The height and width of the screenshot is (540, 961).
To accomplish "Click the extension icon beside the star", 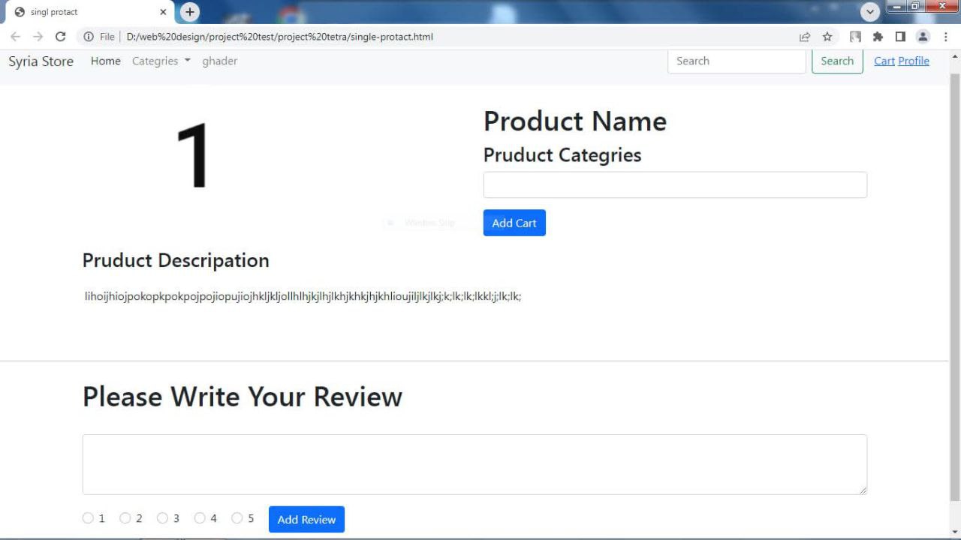I will click(855, 37).
